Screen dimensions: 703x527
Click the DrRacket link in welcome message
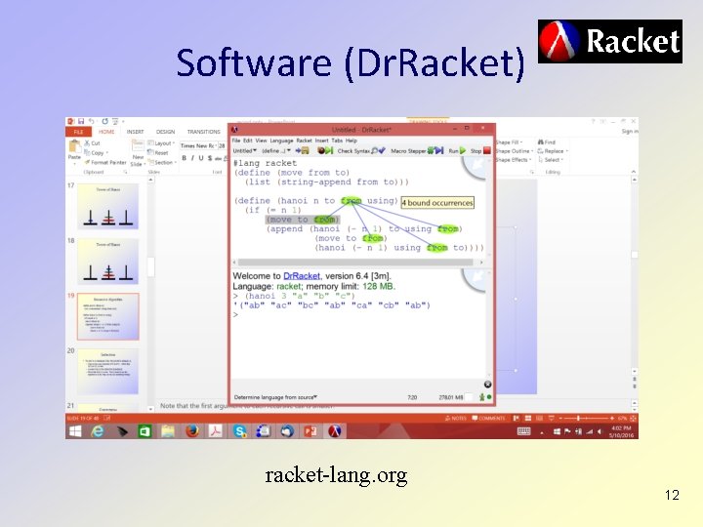[302, 276]
